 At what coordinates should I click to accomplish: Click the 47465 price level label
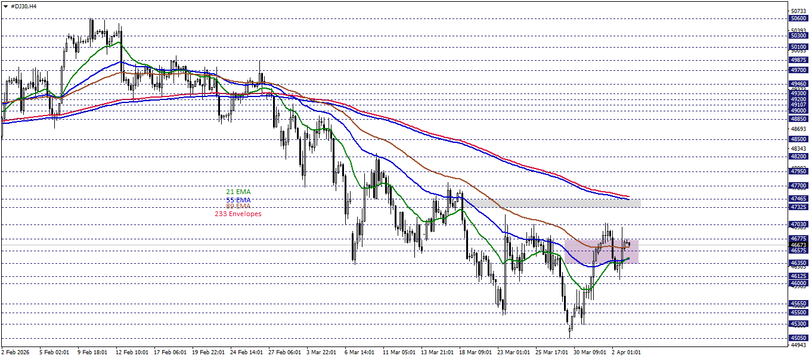point(798,198)
